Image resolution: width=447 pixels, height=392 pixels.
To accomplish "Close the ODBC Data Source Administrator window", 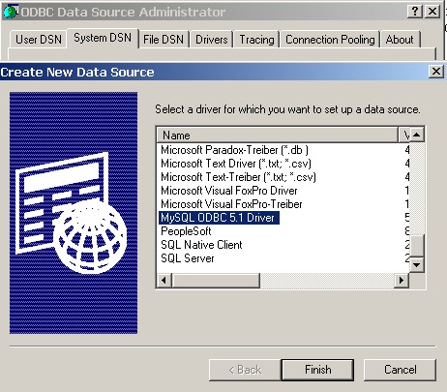I will (x=432, y=12).
